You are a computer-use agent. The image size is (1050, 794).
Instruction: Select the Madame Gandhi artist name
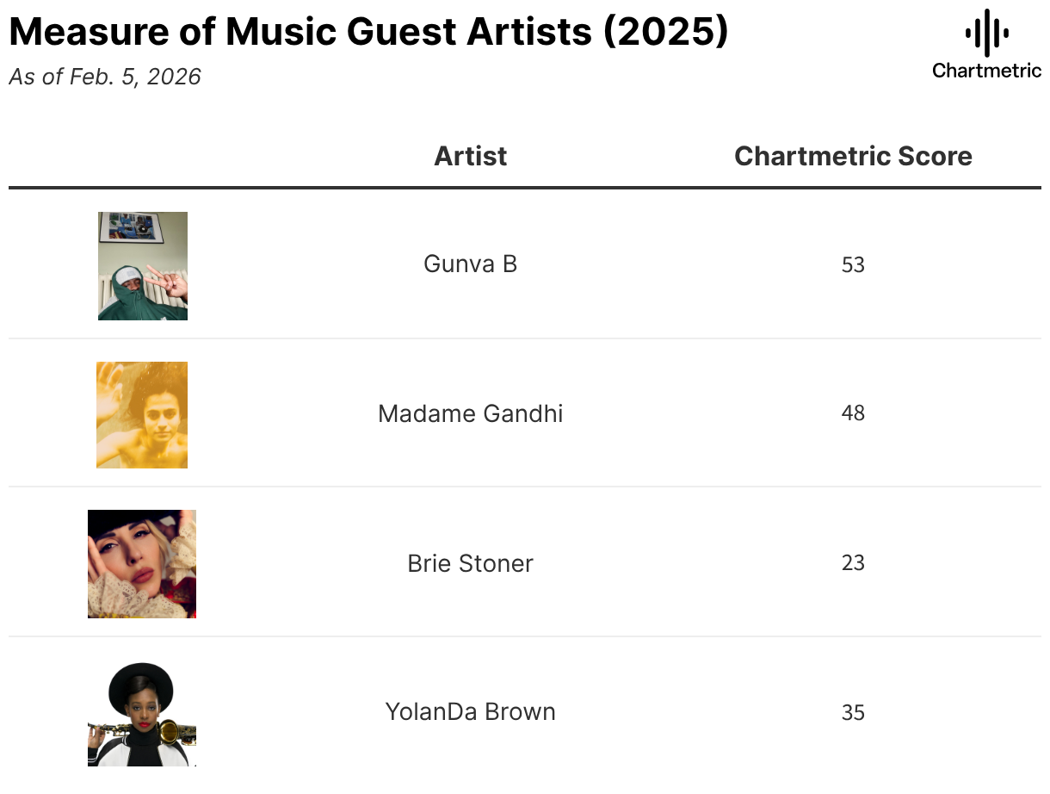coord(470,413)
